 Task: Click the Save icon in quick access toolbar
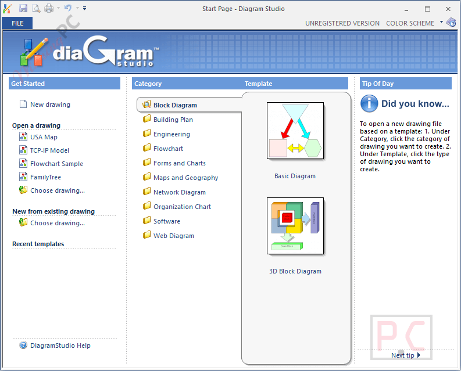(x=23, y=8)
